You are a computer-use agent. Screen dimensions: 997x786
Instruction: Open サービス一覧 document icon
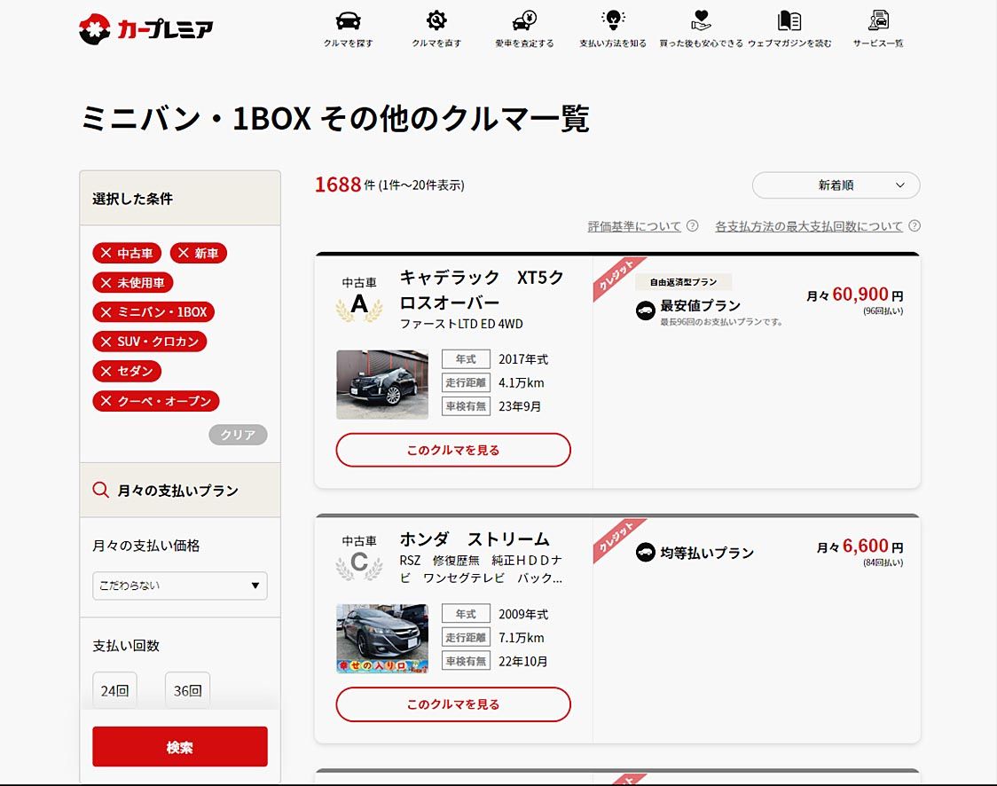point(878,21)
